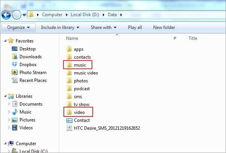Collapse the Libraries section in sidebar

pos(5,96)
